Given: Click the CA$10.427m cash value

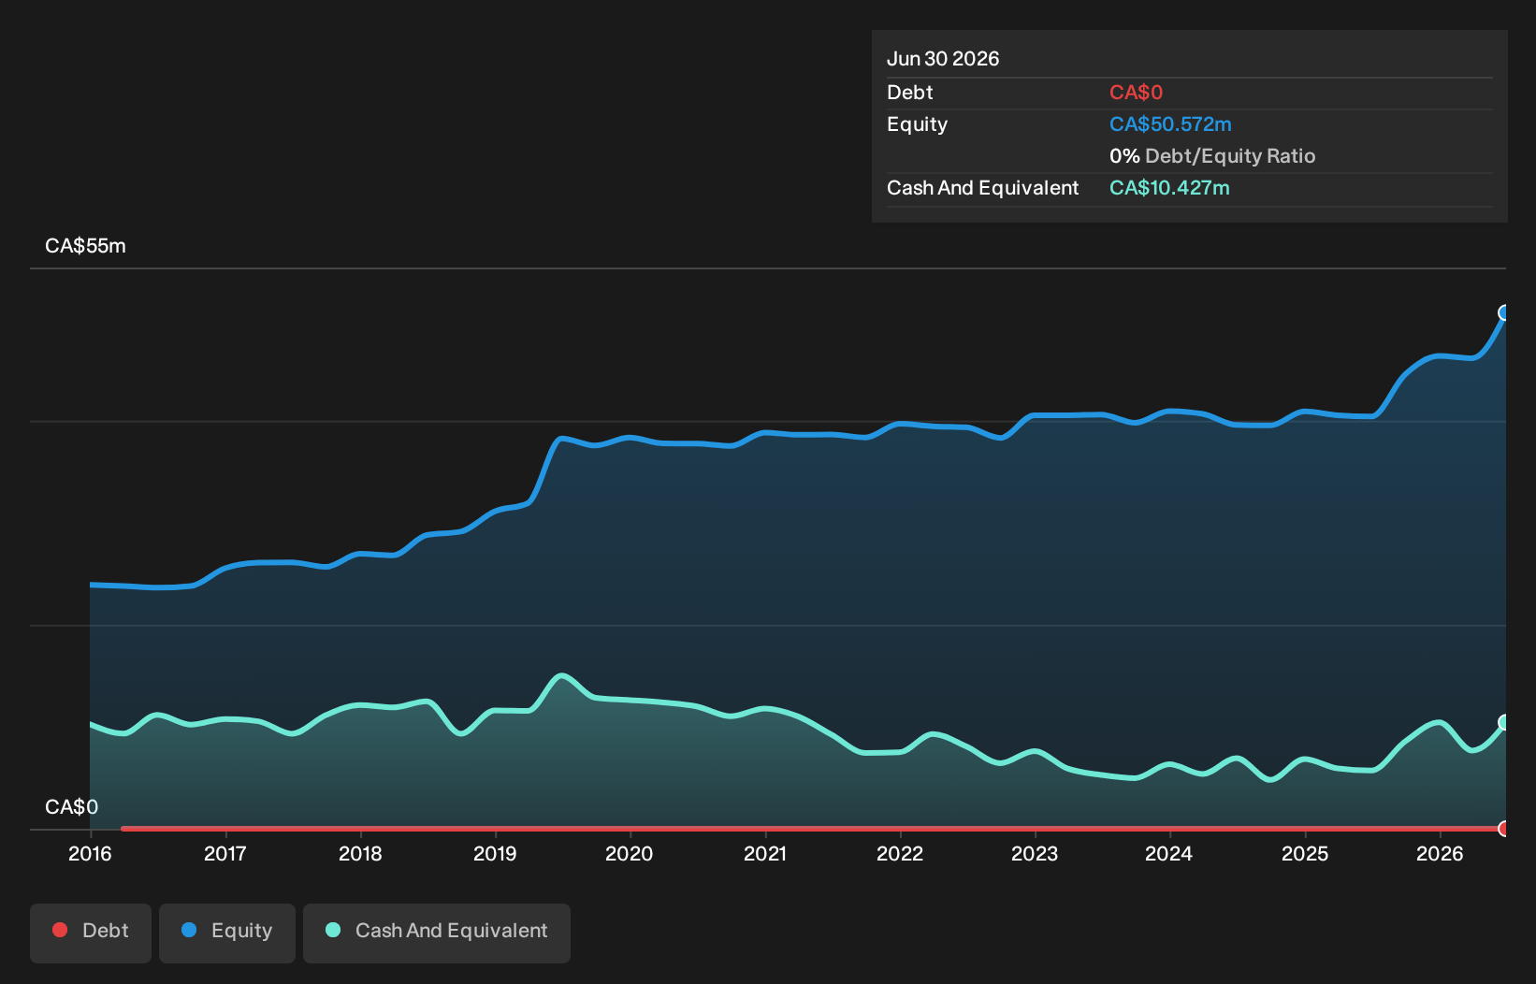Looking at the screenshot, I should (x=1169, y=188).
